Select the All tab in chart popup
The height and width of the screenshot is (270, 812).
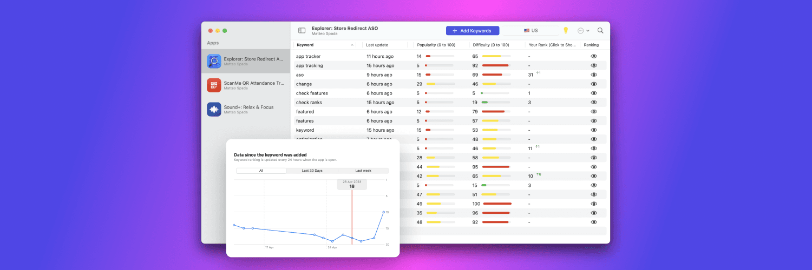point(261,171)
